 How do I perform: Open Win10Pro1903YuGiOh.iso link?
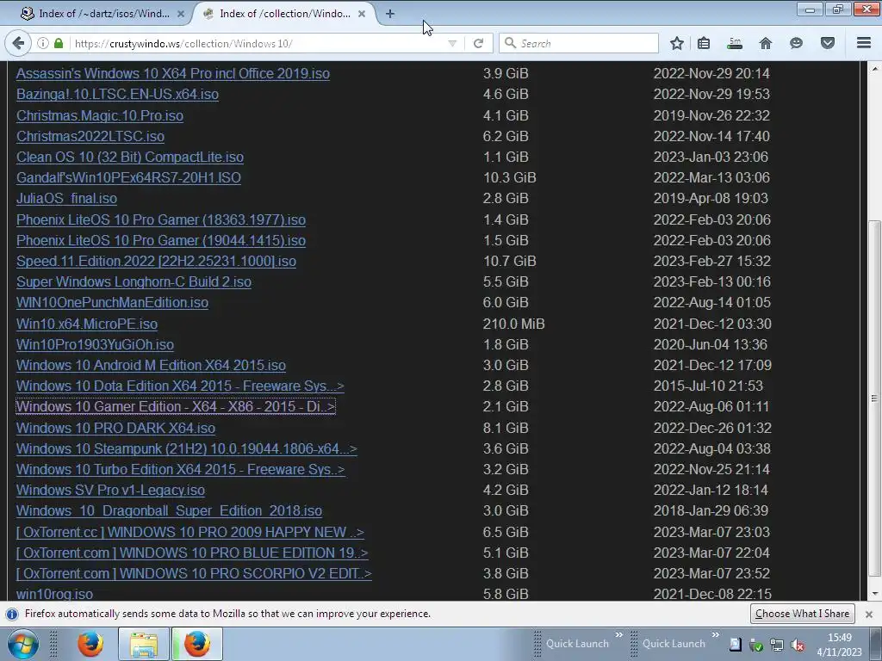click(95, 345)
